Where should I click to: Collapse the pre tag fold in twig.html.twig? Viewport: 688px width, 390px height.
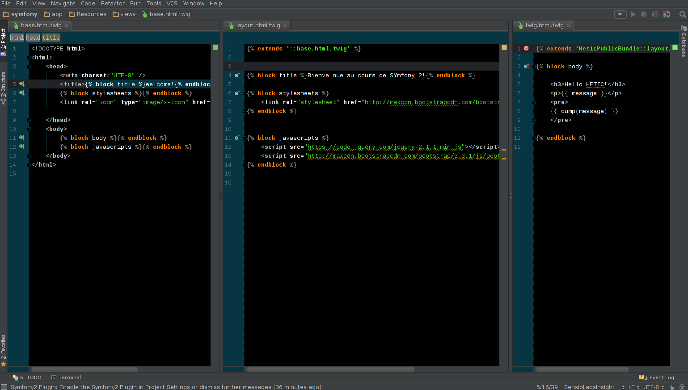click(x=533, y=102)
